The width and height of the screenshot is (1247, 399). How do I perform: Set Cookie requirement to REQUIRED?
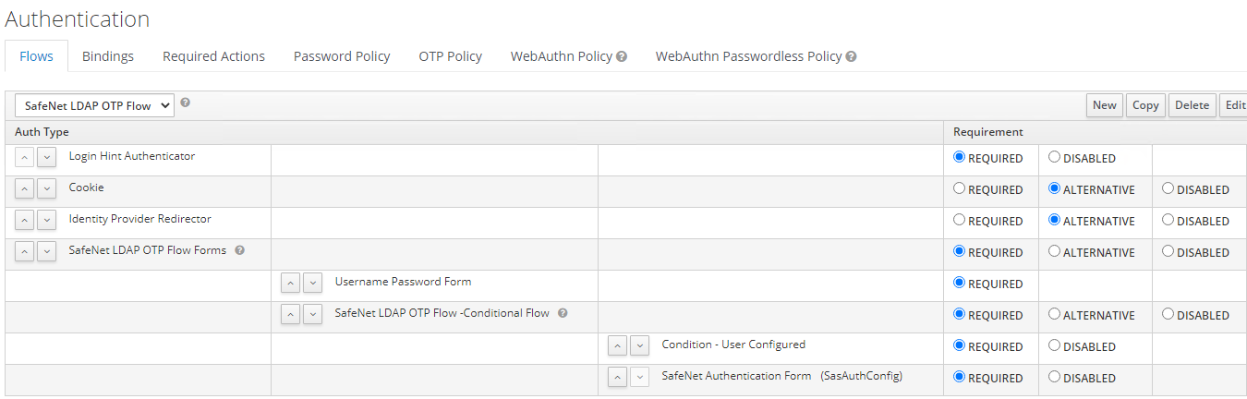point(960,188)
